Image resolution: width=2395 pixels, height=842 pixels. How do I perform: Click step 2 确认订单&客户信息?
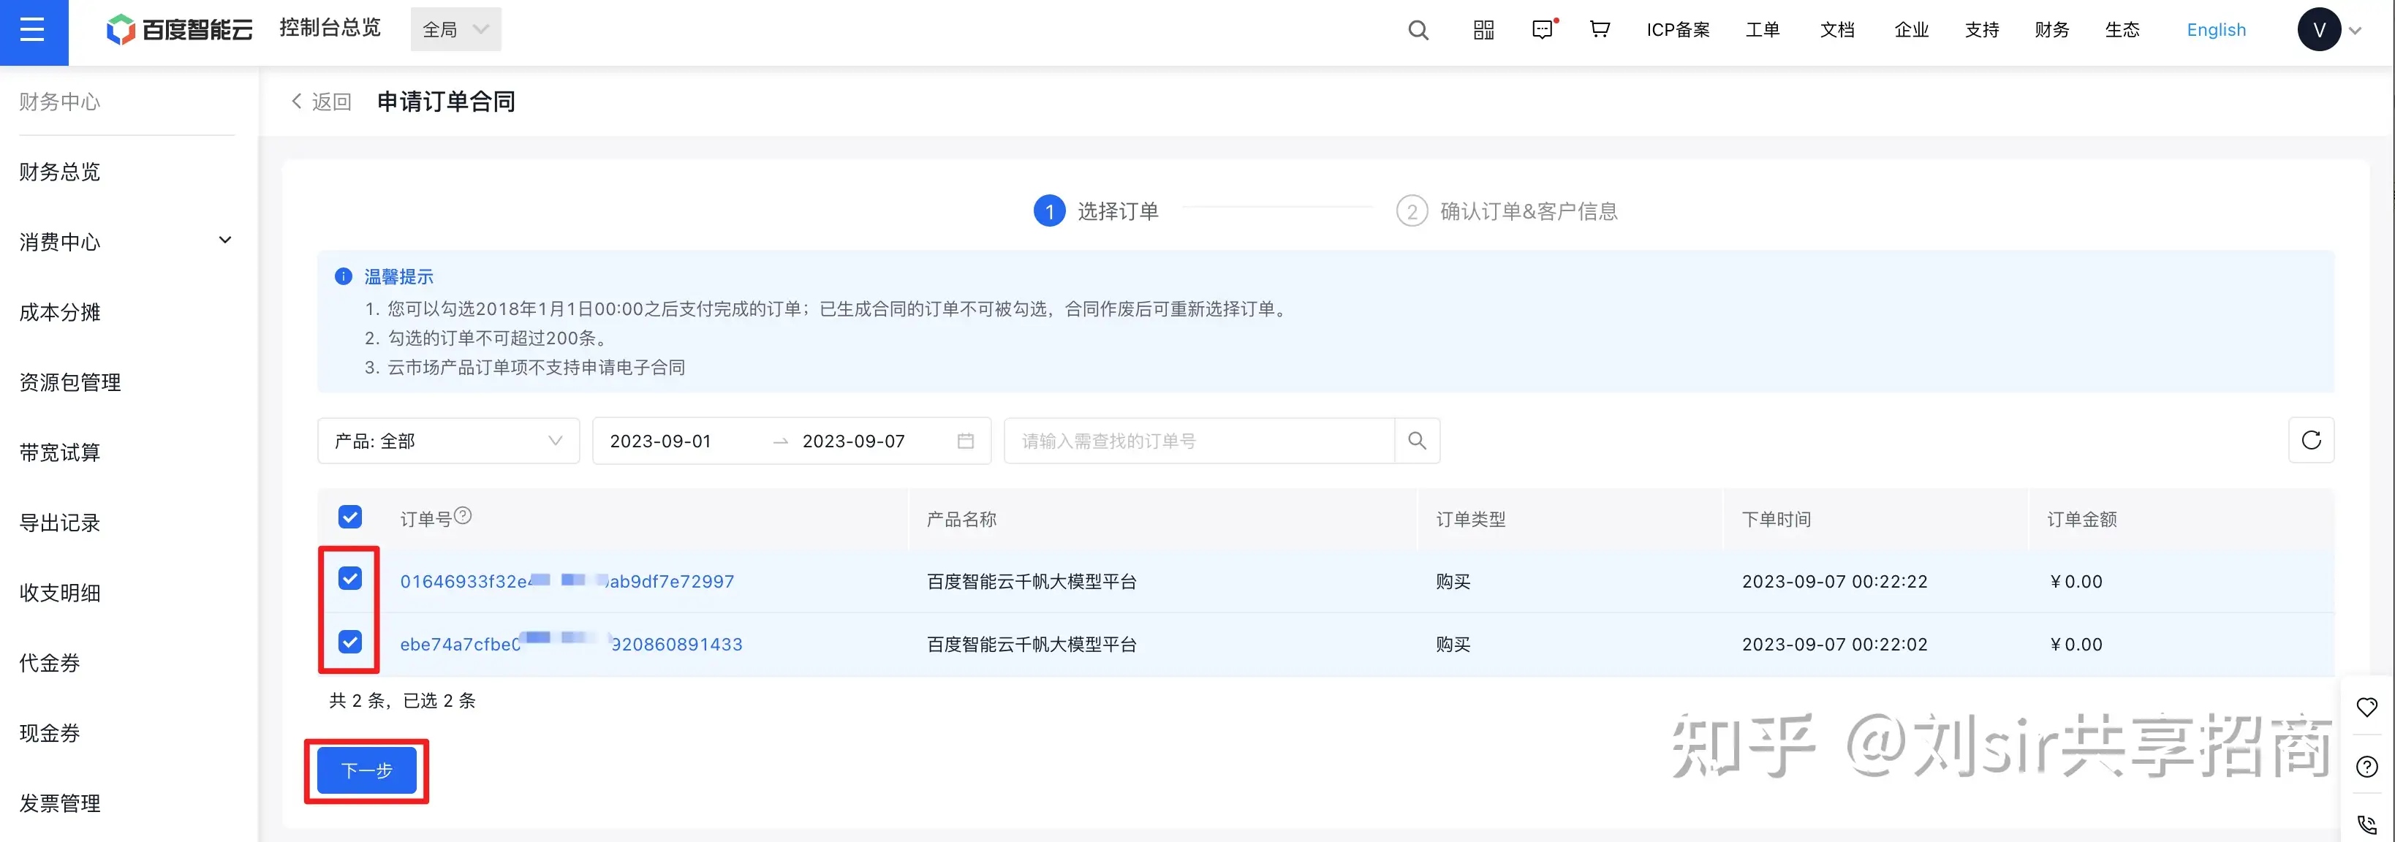pos(1506,211)
